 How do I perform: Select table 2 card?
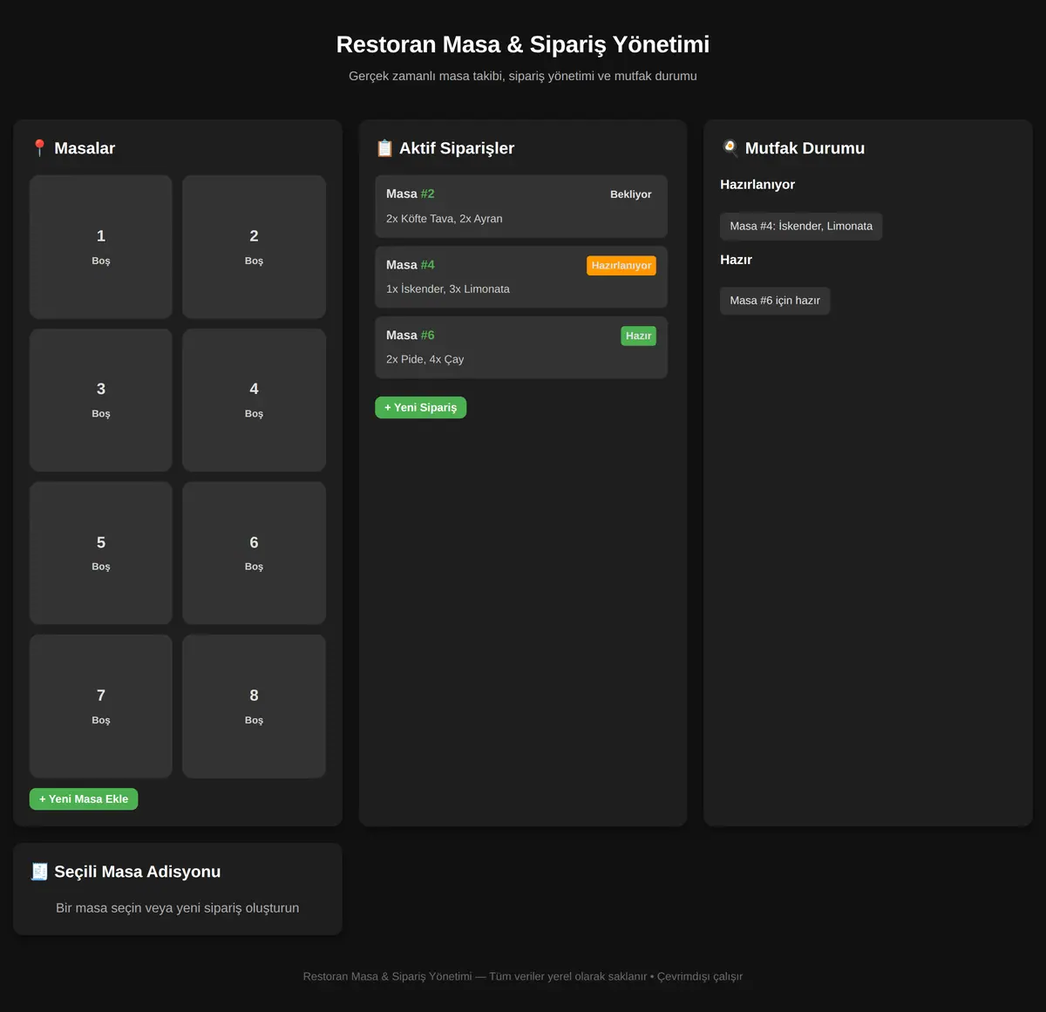pos(254,247)
